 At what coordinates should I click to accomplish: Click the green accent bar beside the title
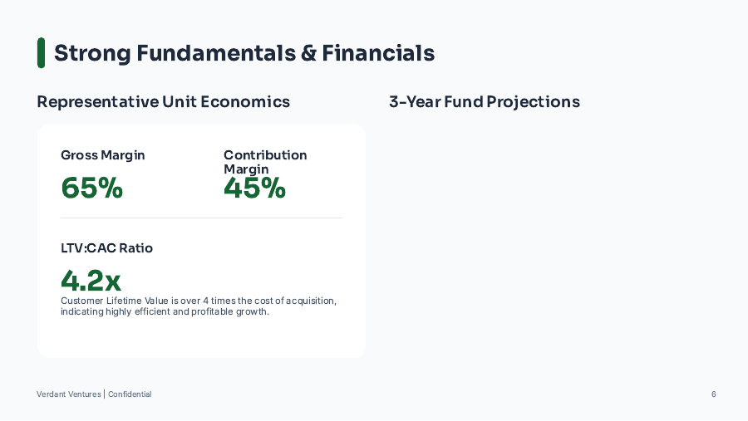42,53
